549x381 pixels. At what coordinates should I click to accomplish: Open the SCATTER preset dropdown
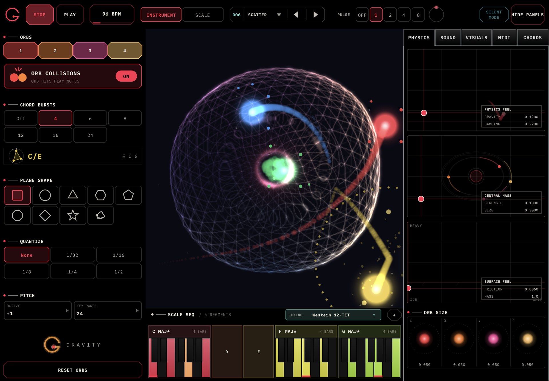(279, 15)
